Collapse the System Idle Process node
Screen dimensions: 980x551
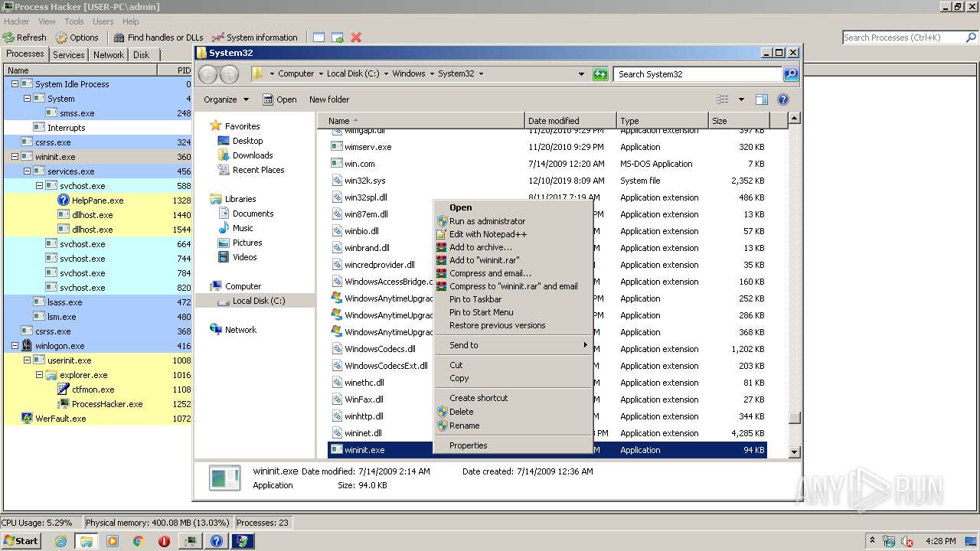tap(15, 84)
